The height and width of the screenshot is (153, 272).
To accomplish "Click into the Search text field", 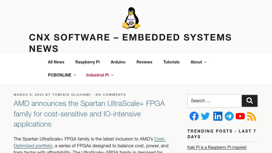I will tap(214, 101).
